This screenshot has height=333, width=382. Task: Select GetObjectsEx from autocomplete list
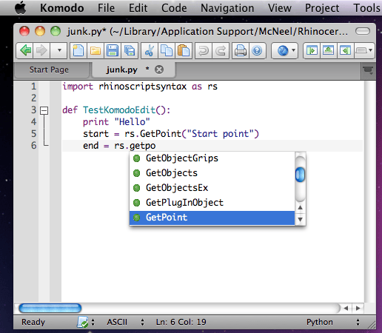point(212,188)
